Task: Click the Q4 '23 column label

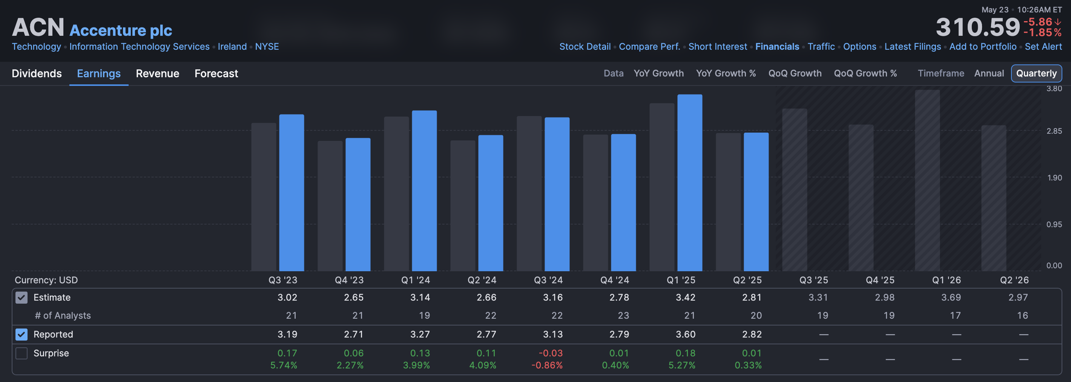Action: (x=349, y=280)
